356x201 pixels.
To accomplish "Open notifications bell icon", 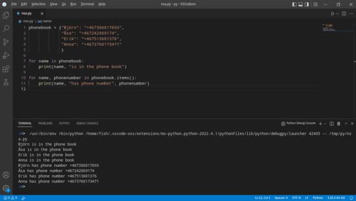I will coord(351,198).
